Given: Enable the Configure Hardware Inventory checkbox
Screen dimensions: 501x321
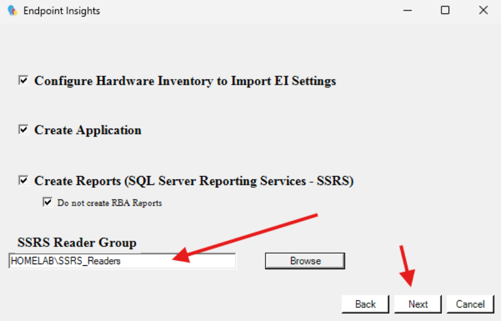Looking at the screenshot, I should click(x=22, y=80).
